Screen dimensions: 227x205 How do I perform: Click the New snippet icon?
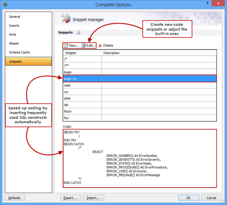pos(66,45)
